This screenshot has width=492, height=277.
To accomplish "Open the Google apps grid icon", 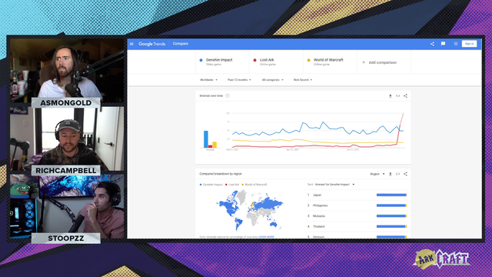I will tap(456, 44).
